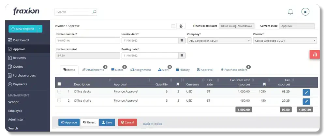Follow the Back to index link

[152, 124]
